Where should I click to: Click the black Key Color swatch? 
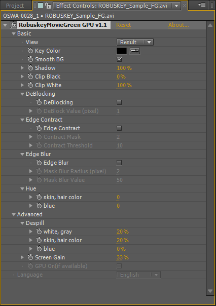coord(122,51)
